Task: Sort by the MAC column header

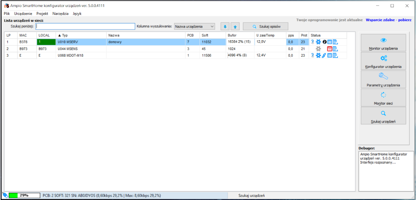Action: (x=27, y=35)
